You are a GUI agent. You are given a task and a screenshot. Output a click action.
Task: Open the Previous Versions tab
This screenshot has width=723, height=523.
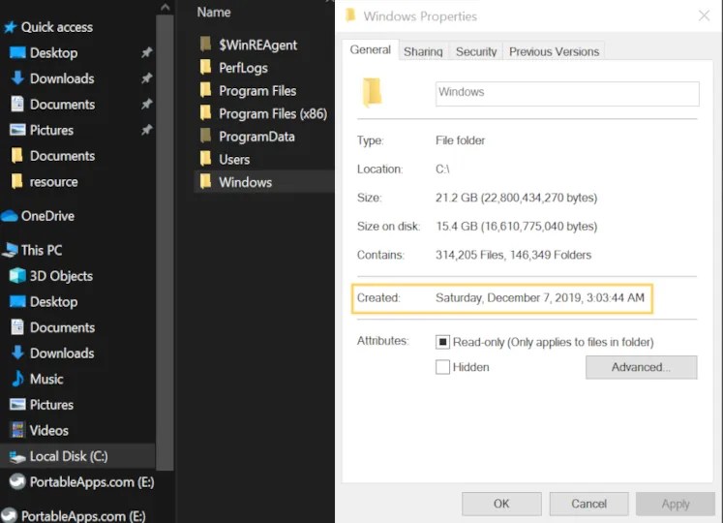(554, 51)
